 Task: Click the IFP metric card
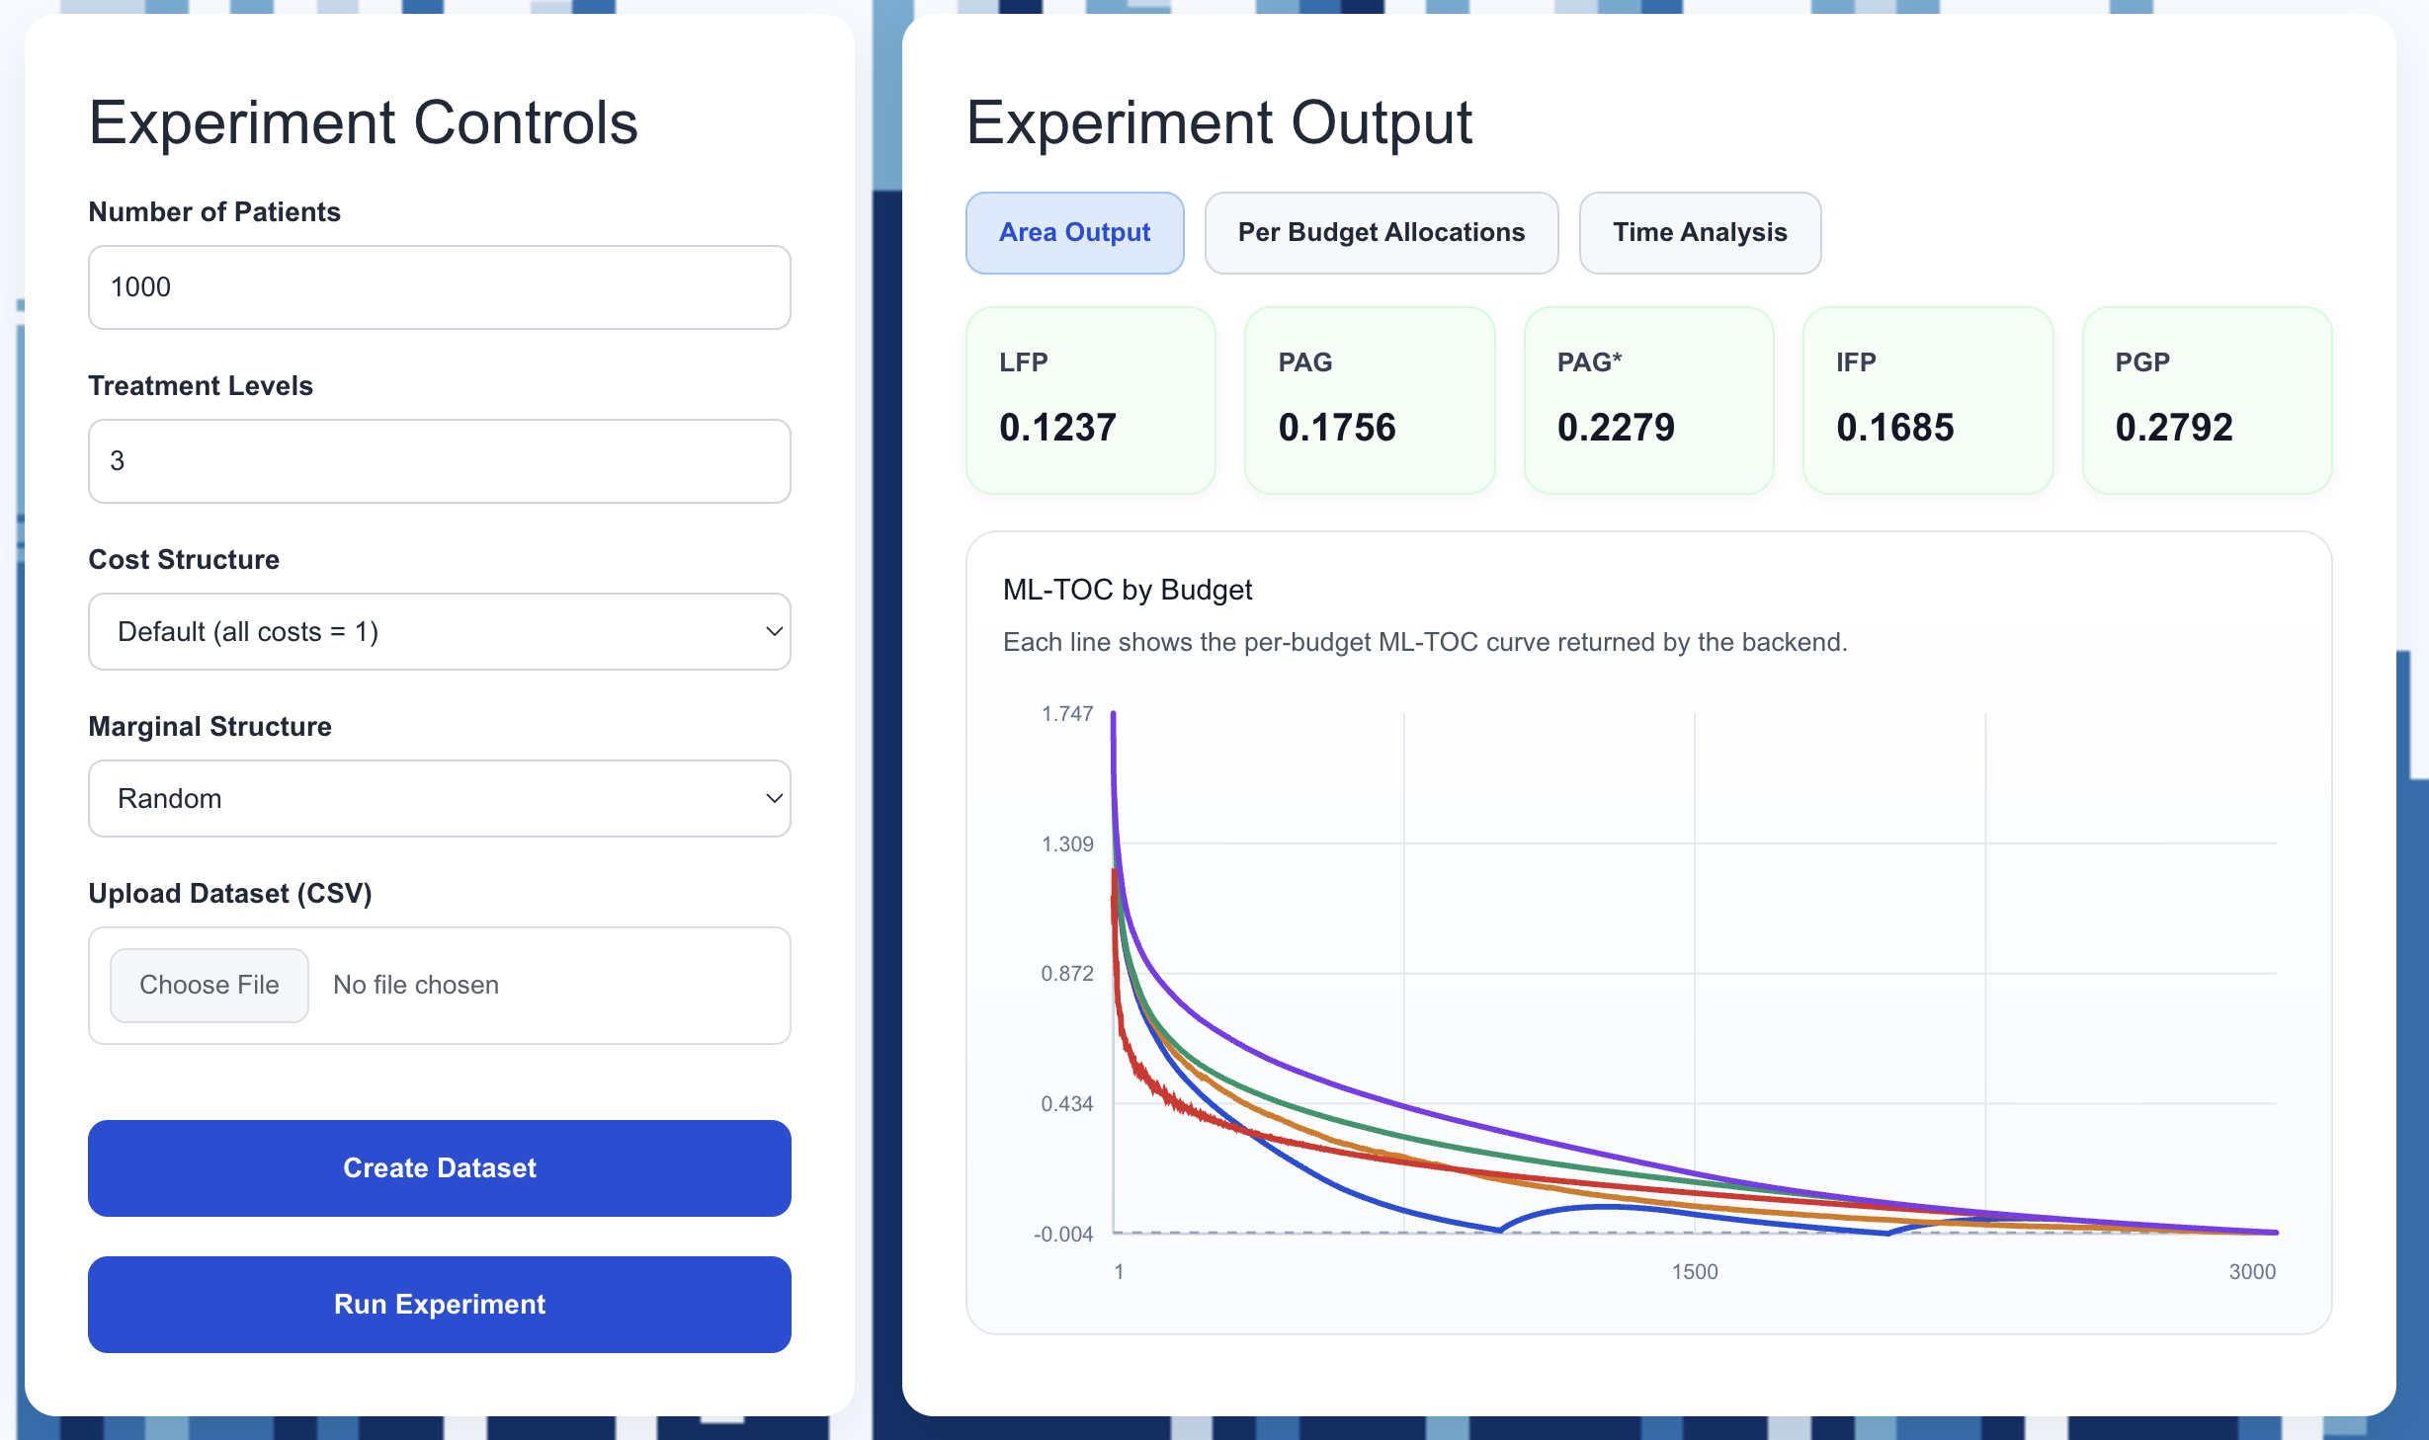[x=1927, y=400]
